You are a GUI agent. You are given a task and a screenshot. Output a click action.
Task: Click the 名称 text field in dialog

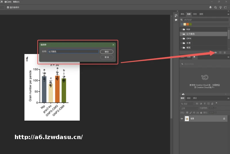(x=73, y=52)
